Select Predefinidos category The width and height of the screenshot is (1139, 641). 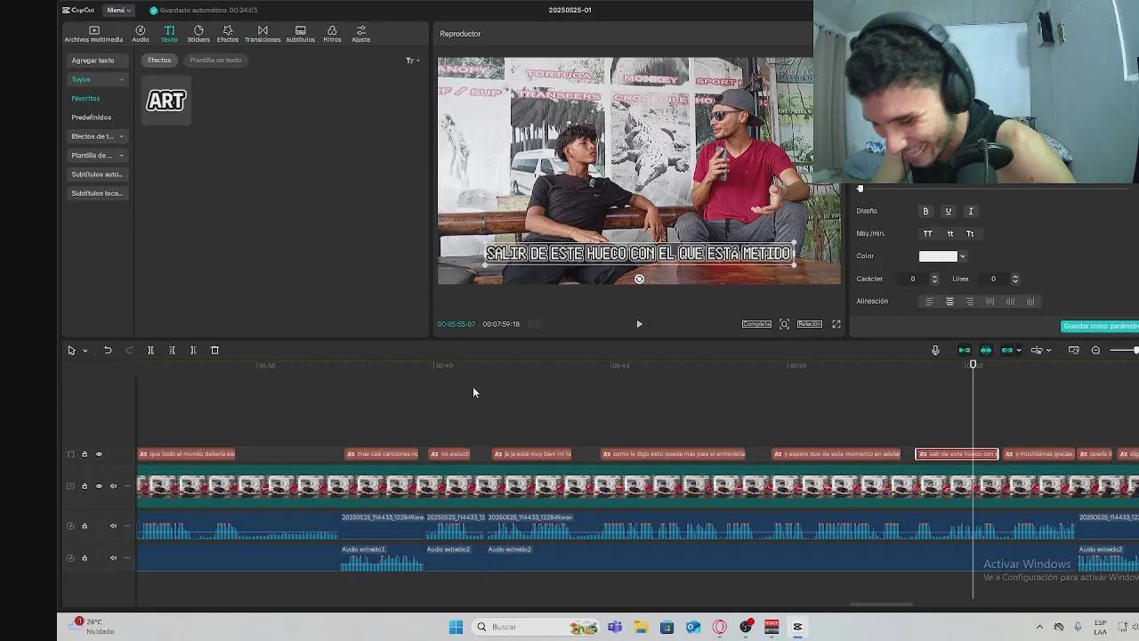pos(92,118)
